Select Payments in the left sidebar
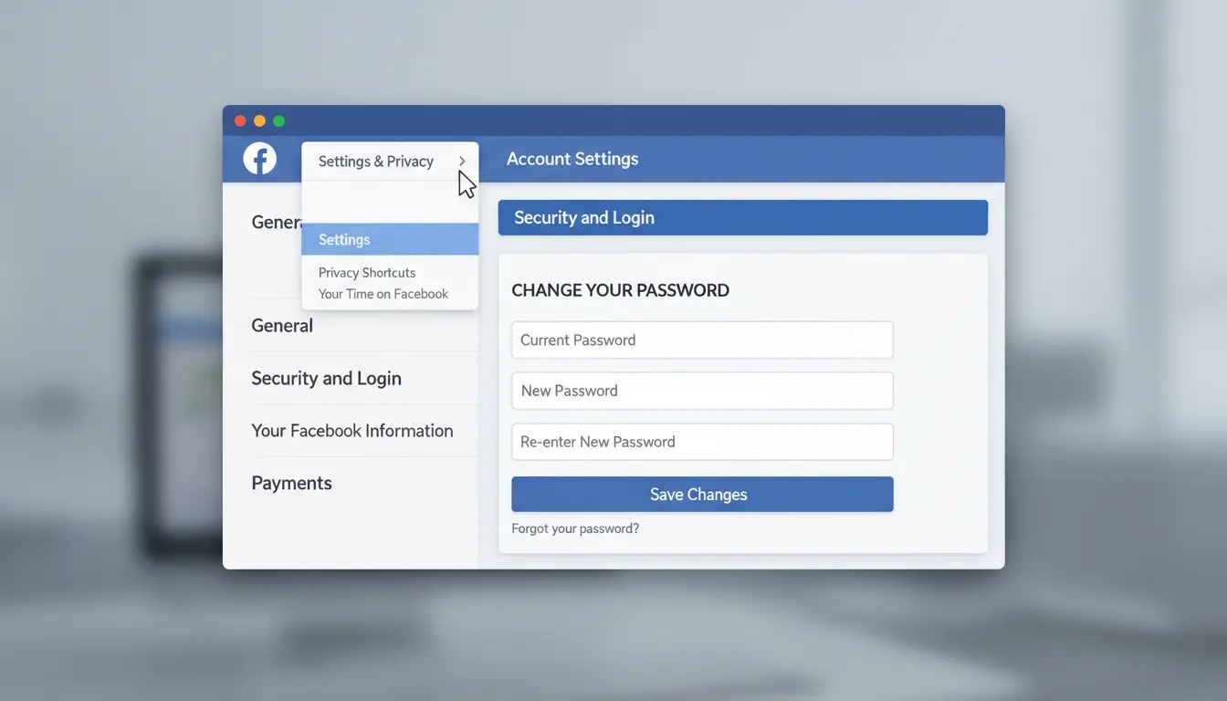Viewport: 1227px width, 701px height. tap(291, 484)
